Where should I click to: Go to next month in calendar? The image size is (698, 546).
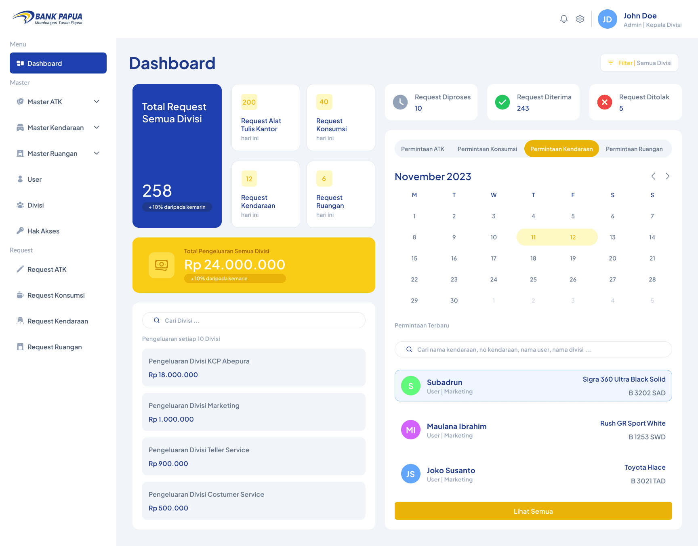[668, 176]
